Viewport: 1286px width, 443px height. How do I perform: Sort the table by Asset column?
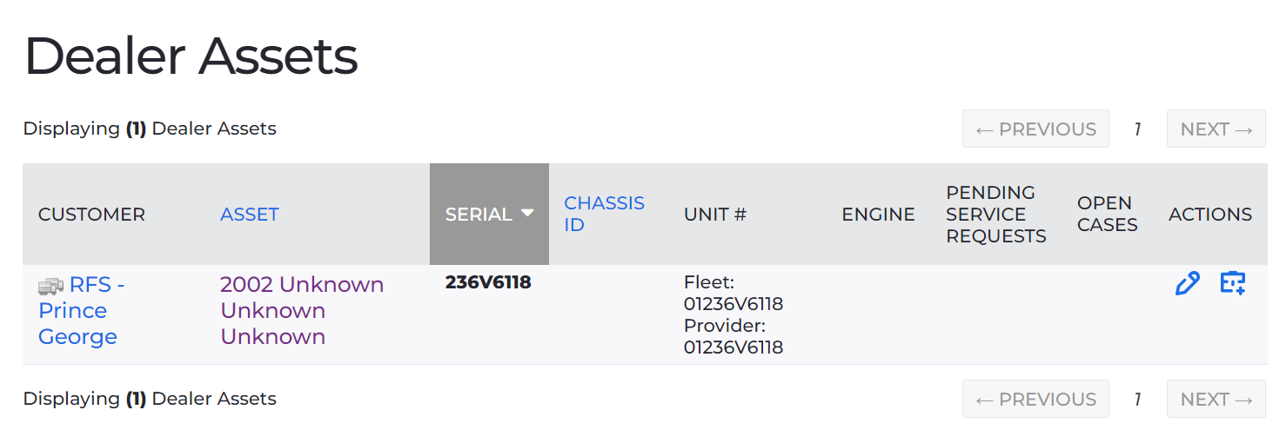(x=250, y=214)
